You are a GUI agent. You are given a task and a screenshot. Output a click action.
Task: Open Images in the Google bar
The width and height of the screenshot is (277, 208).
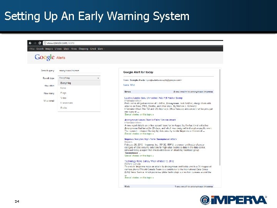[x=49, y=49]
